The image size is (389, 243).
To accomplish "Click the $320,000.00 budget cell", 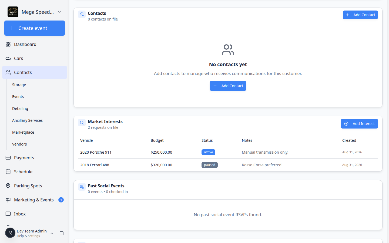I will 161,165.
